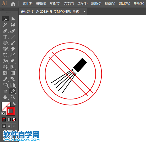Select the Scale tool
Viewport: 146px width, 142px height.
tap(13, 55)
